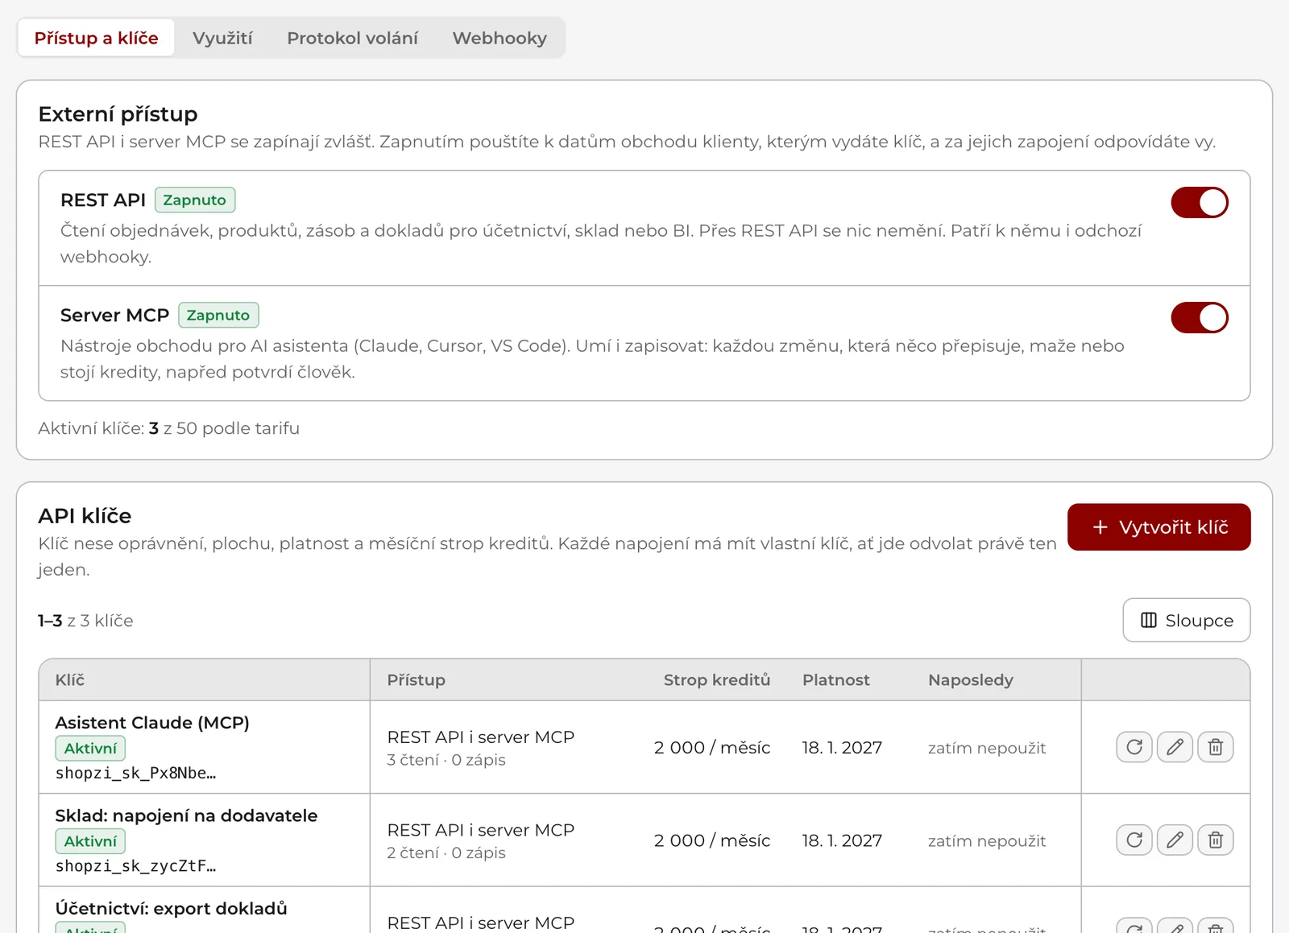Click the Zapnuto badge next to REST API

(195, 200)
